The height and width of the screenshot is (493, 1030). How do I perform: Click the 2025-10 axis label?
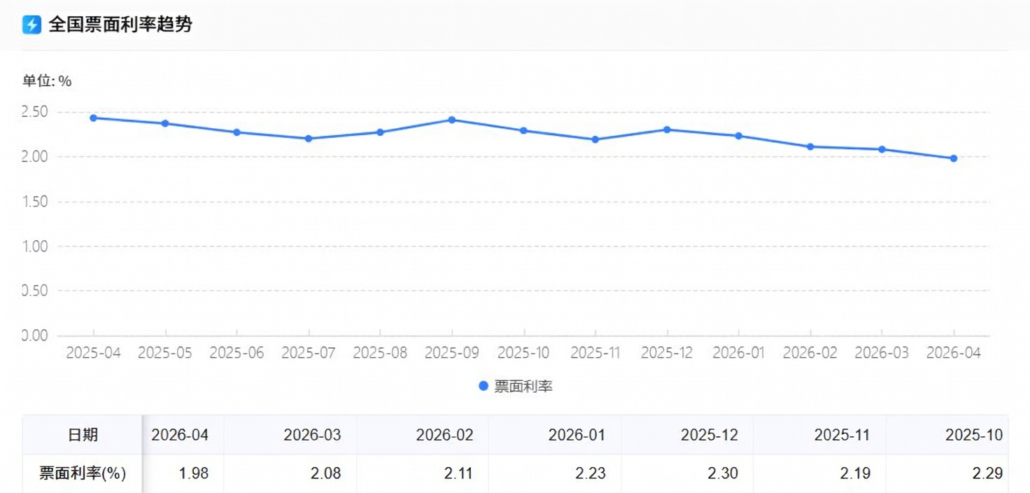524,353
